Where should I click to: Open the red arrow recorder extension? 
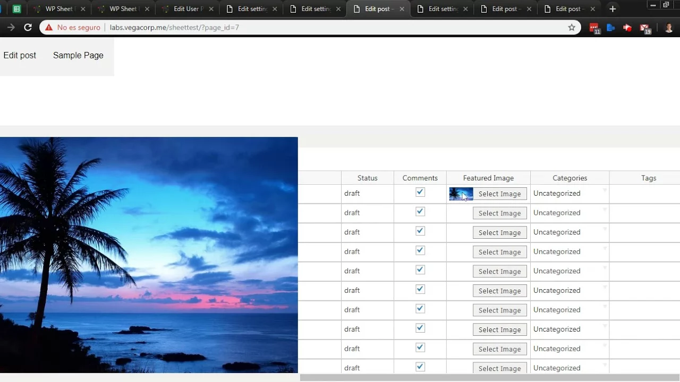(627, 28)
